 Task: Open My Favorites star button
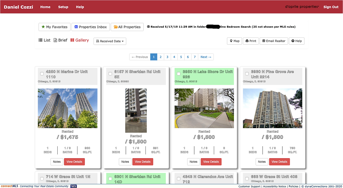(55, 27)
